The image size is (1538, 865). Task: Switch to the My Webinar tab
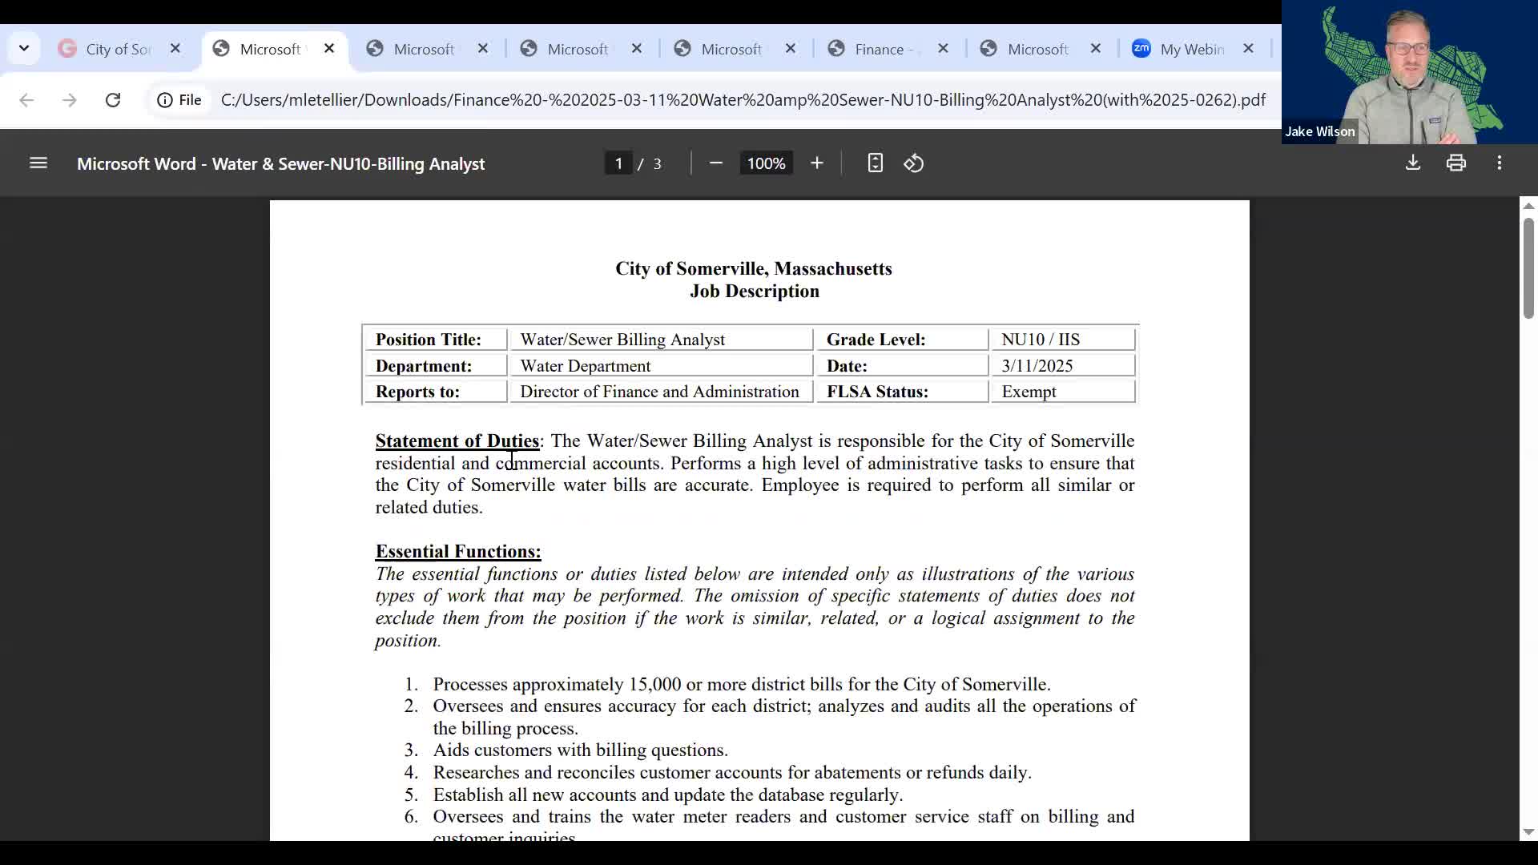(1190, 49)
